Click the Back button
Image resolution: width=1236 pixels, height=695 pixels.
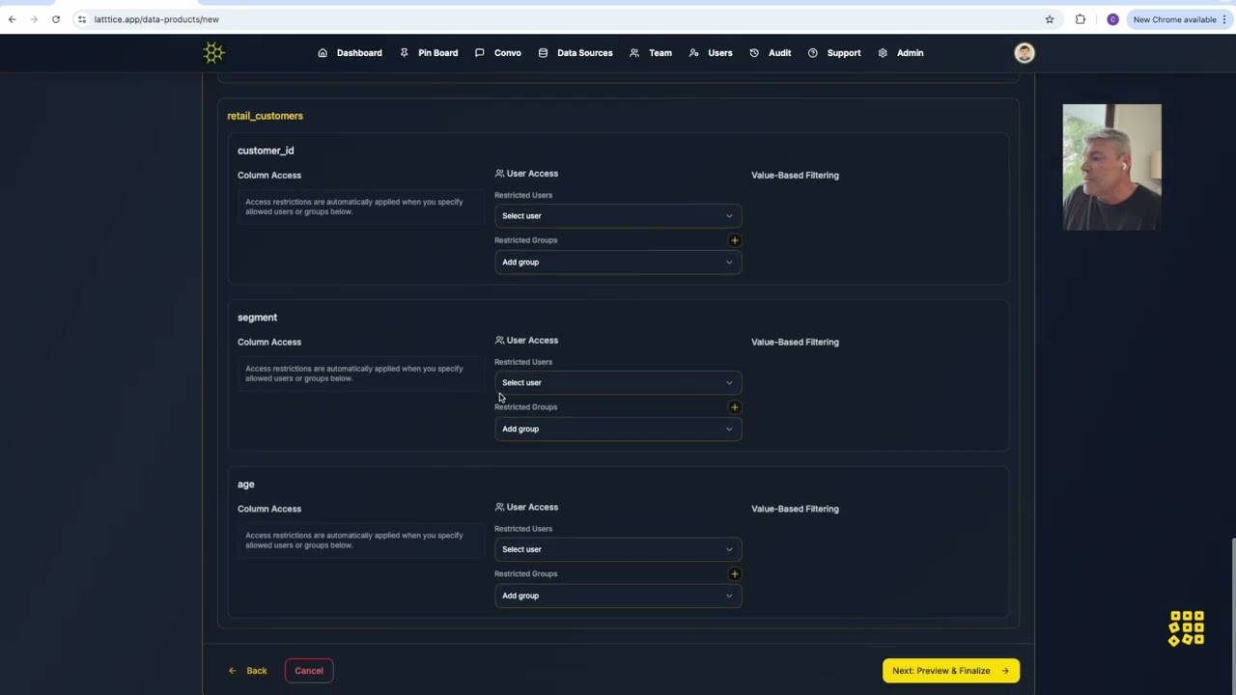pos(248,671)
